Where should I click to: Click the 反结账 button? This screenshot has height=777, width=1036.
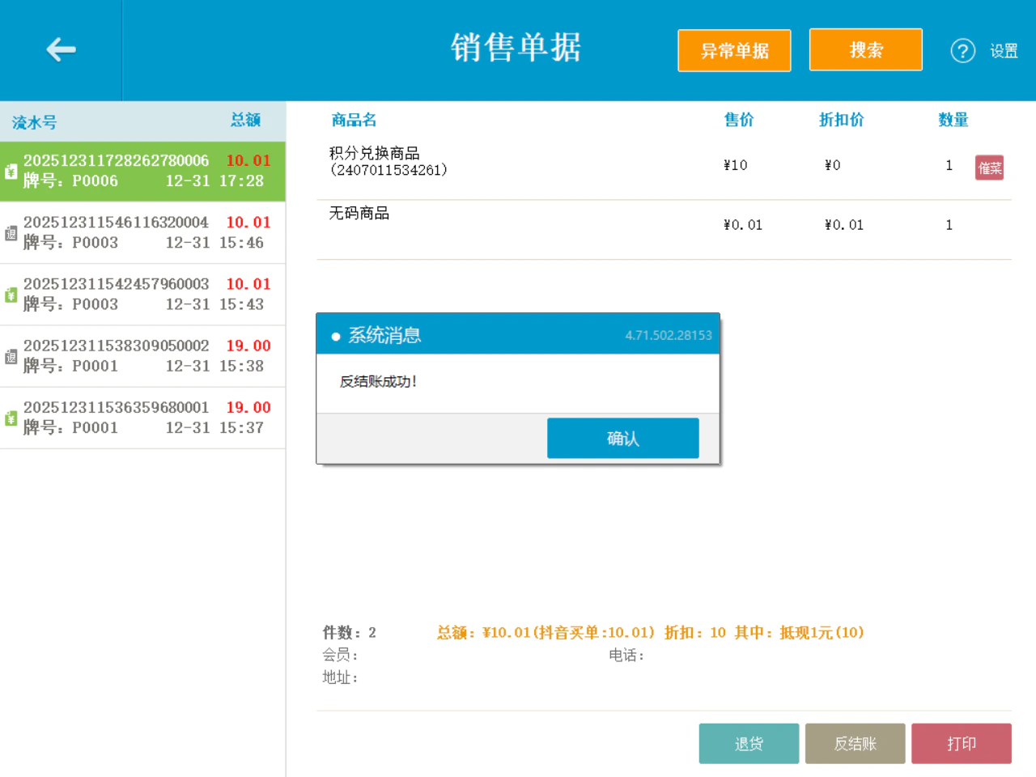pos(856,743)
